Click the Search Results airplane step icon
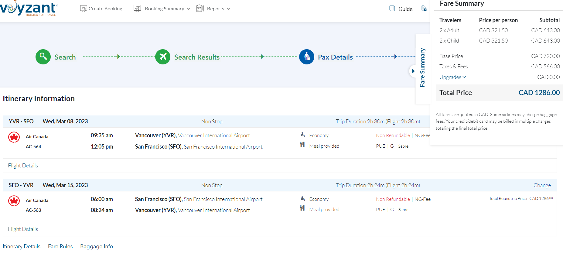Screen dimensions: 563x254 pos(163,57)
